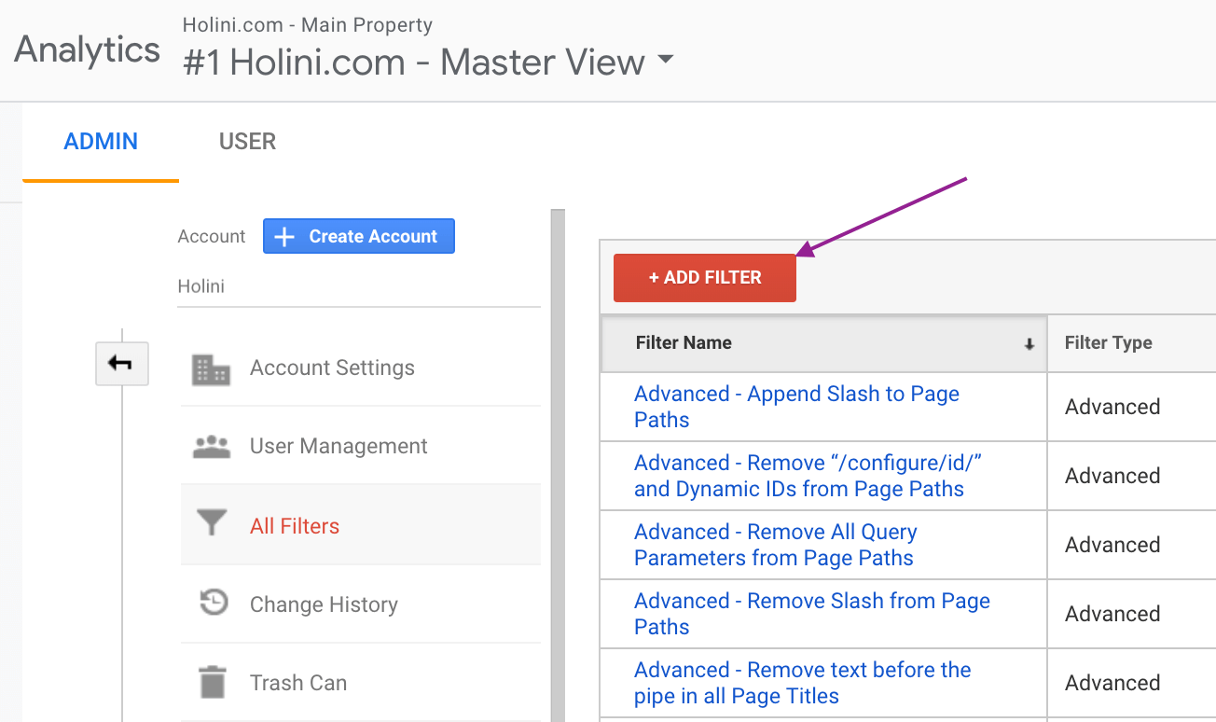
Task: Click the Account label text
Action: [x=212, y=237]
